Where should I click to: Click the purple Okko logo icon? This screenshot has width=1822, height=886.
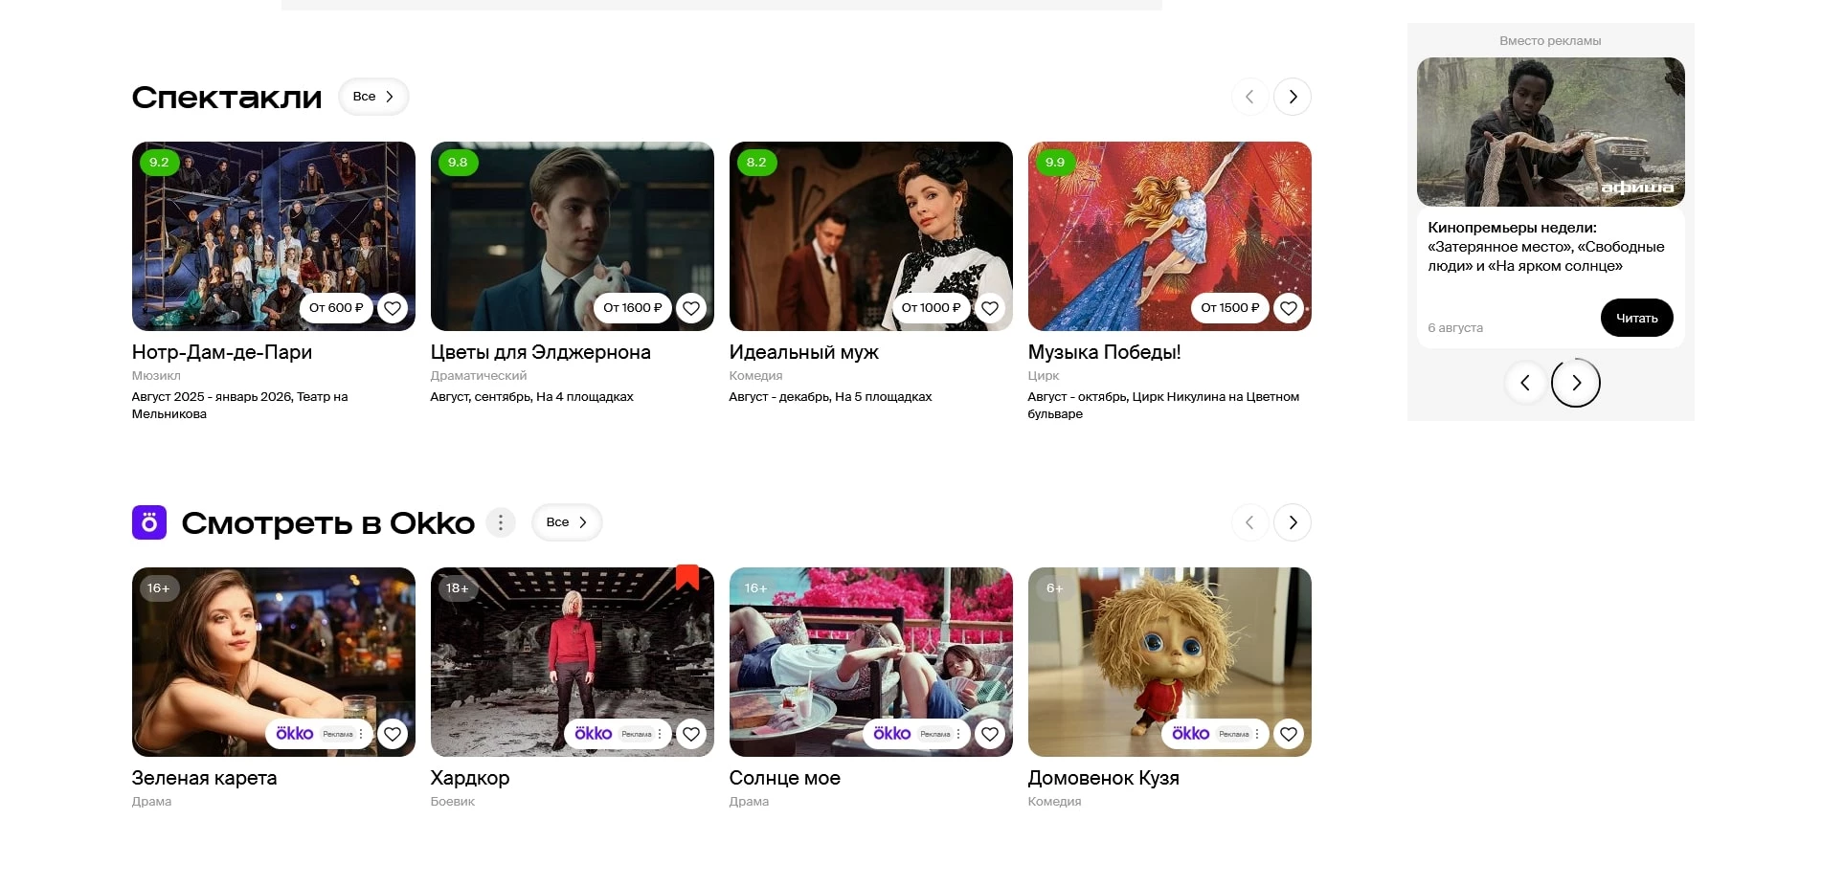click(x=149, y=522)
